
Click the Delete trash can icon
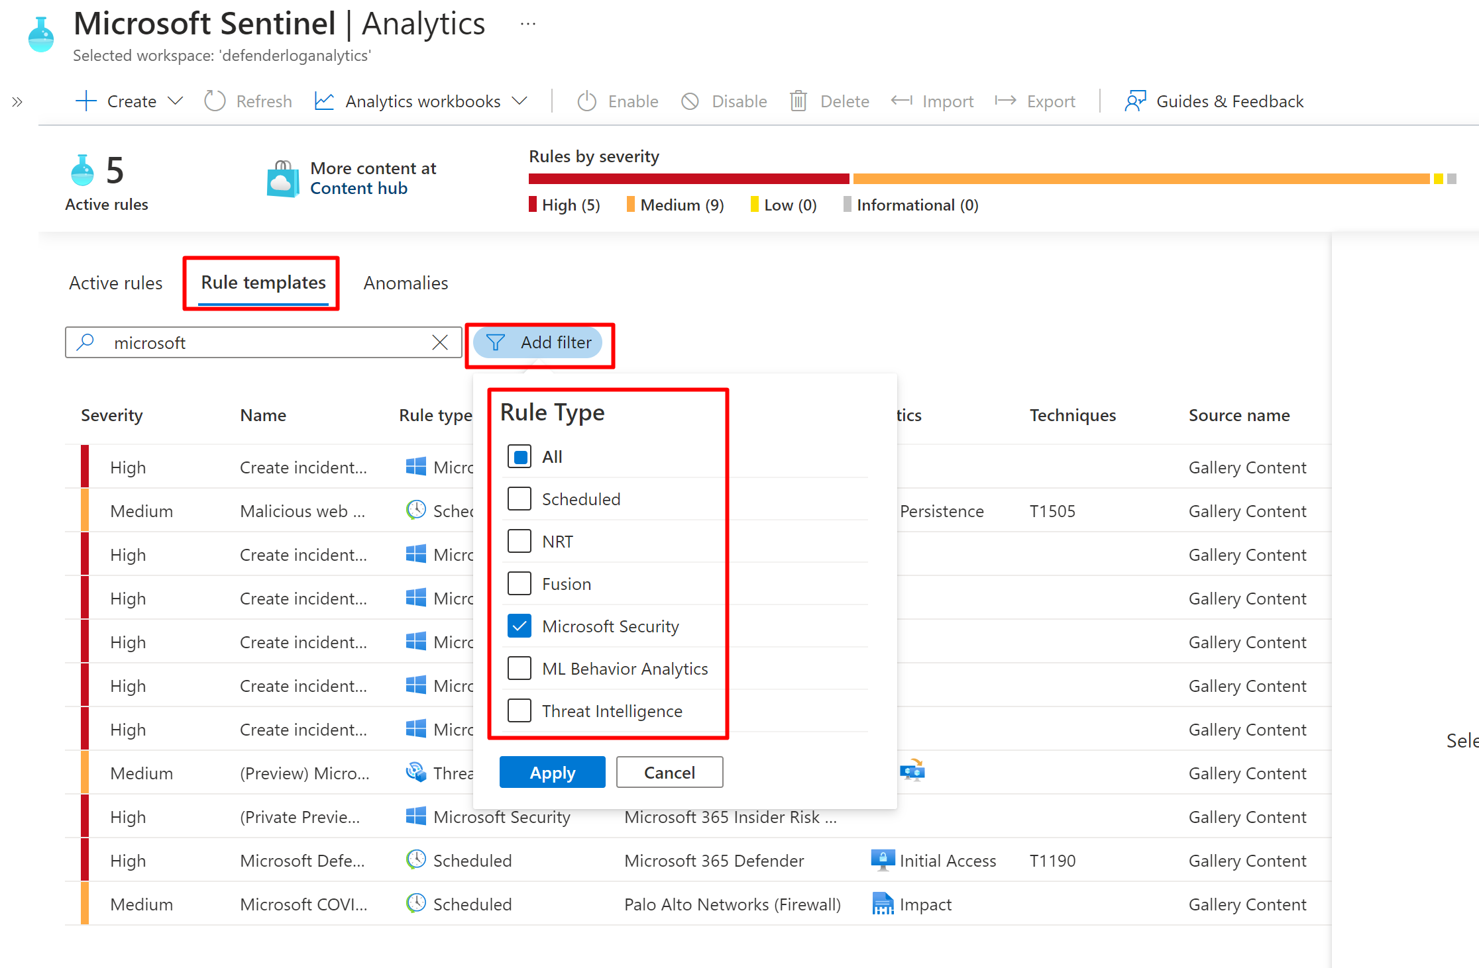click(x=798, y=101)
